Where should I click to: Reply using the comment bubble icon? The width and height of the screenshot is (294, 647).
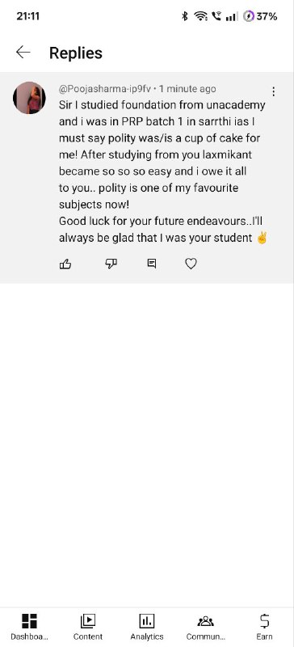pos(152,264)
